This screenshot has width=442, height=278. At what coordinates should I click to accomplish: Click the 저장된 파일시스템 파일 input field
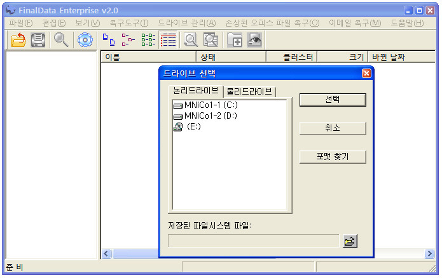point(253,241)
